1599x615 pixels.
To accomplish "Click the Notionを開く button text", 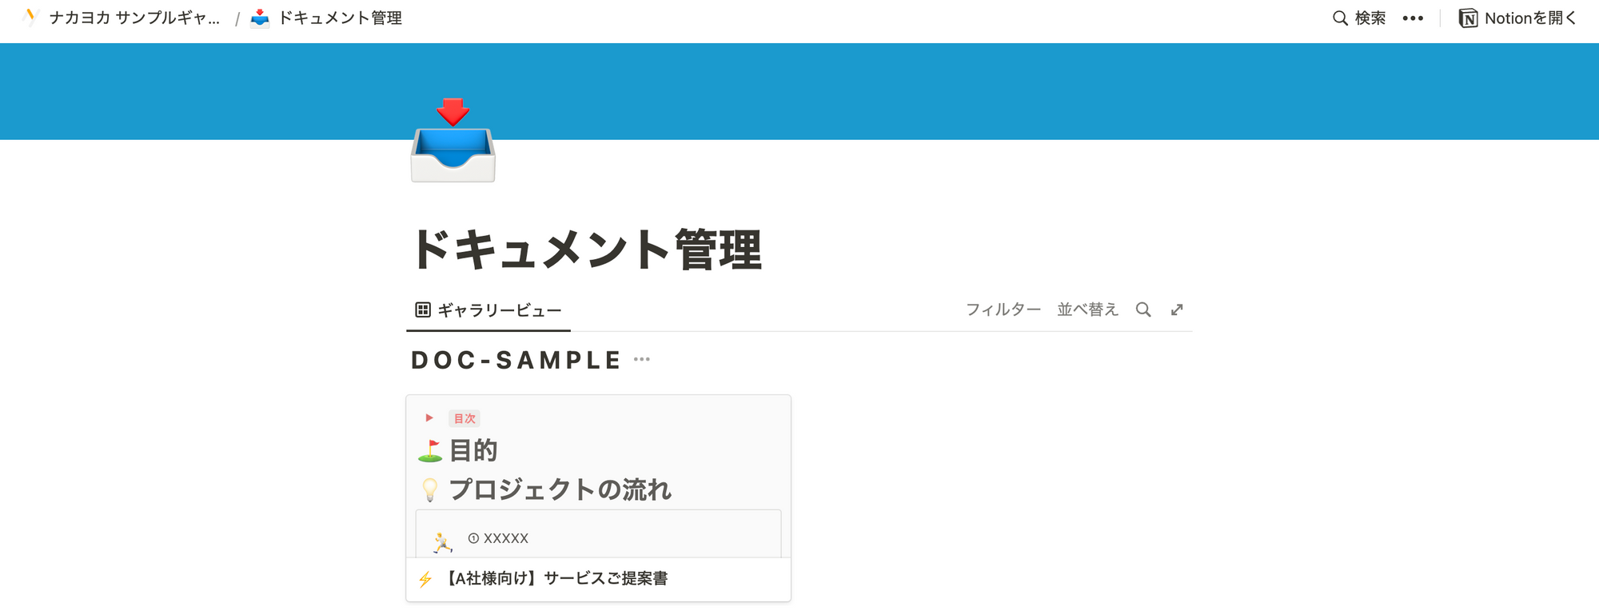I will [x=1529, y=18].
